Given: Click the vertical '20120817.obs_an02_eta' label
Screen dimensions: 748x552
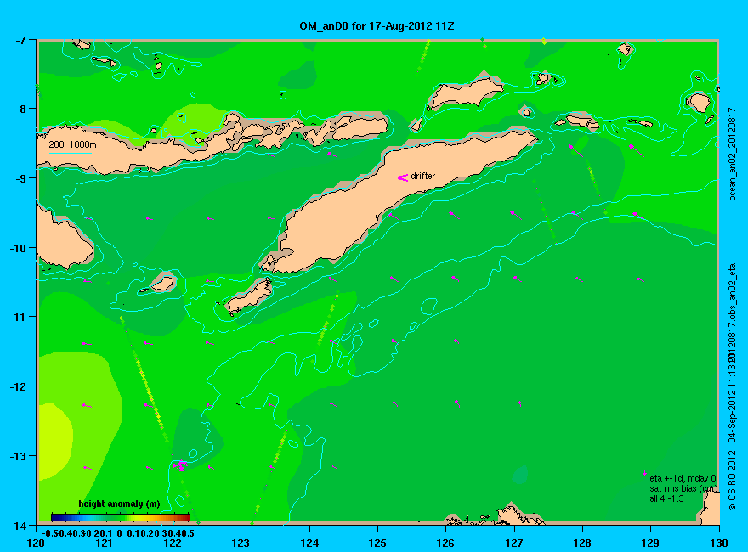Looking at the screenshot, I should [733, 313].
